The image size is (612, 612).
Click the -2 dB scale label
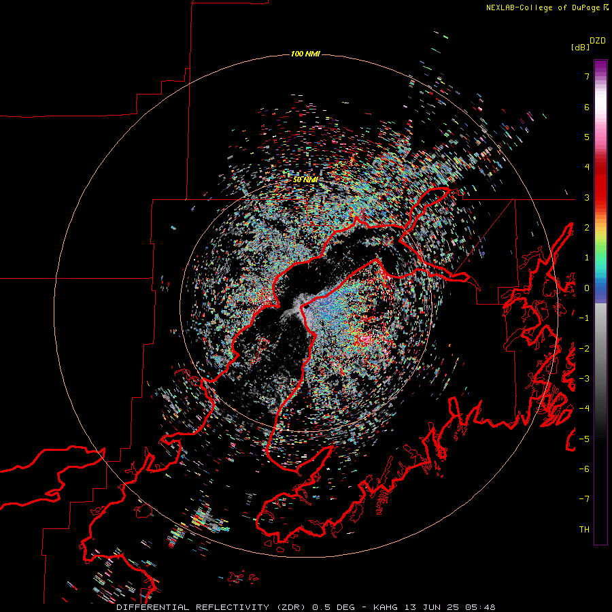pos(584,348)
